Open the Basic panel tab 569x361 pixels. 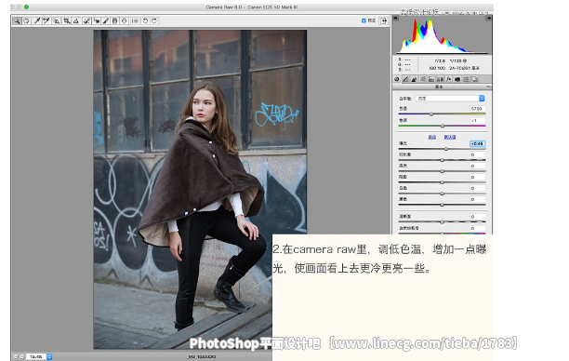(x=397, y=79)
